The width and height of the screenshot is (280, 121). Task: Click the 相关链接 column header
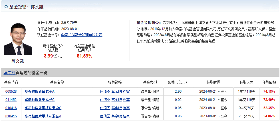[x=115, y=82]
